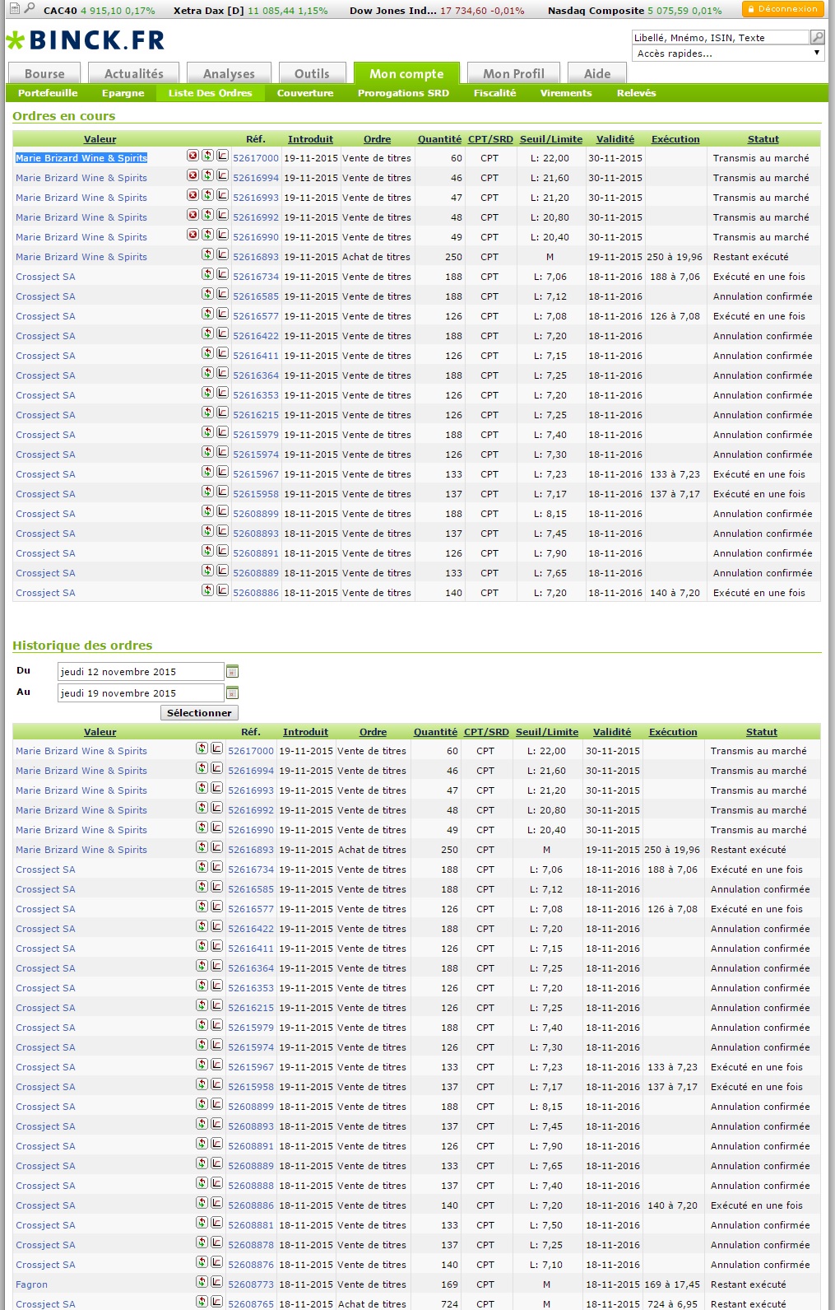The width and height of the screenshot is (835, 1310).
Task: Click the Nasdaq Composite ticker
Action: 635,11
